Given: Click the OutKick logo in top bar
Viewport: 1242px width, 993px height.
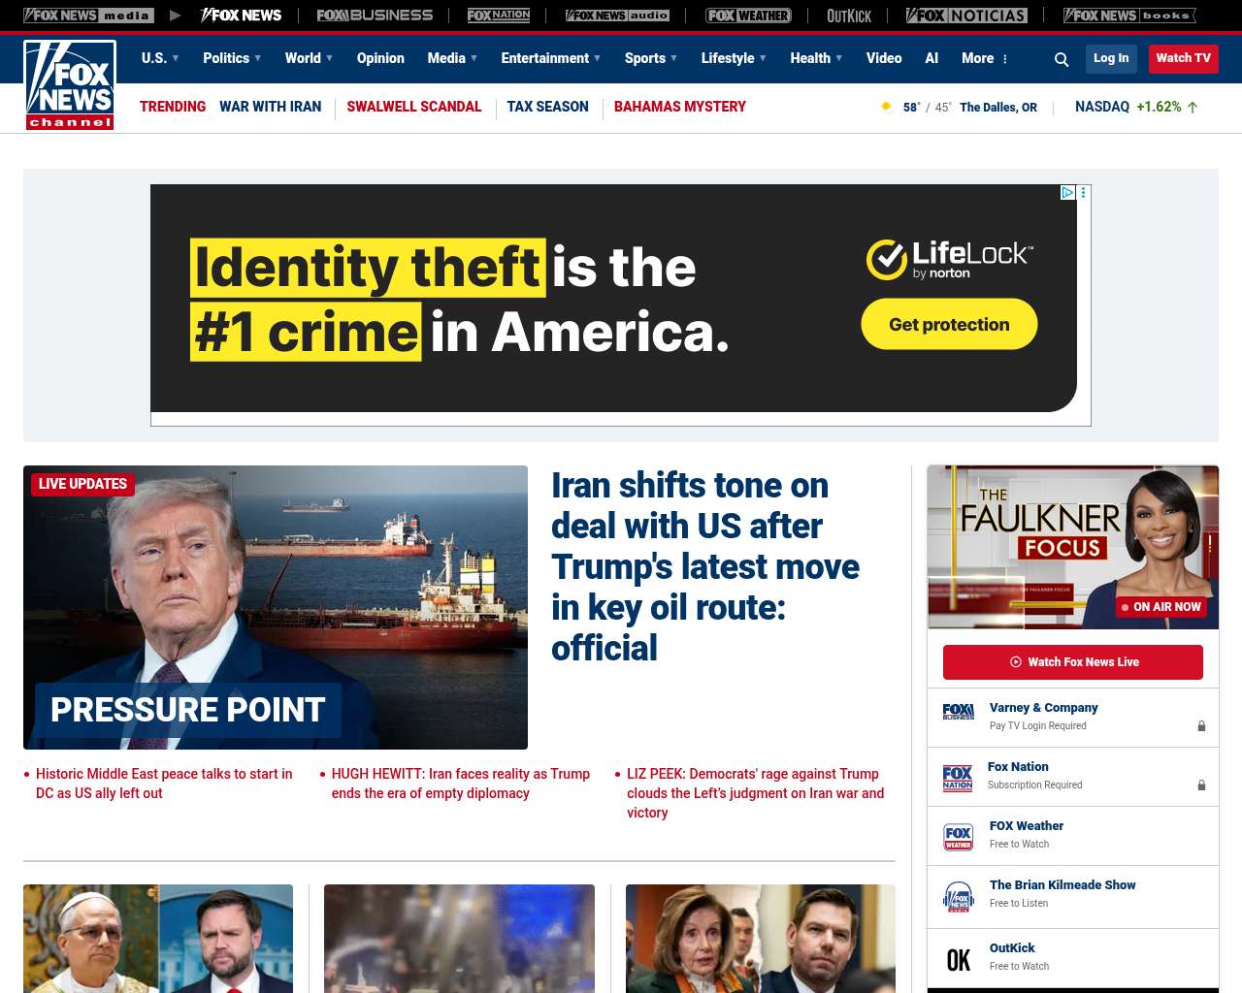Looking at the screenshot, I should pyautogui.click(x=849, y=16).
